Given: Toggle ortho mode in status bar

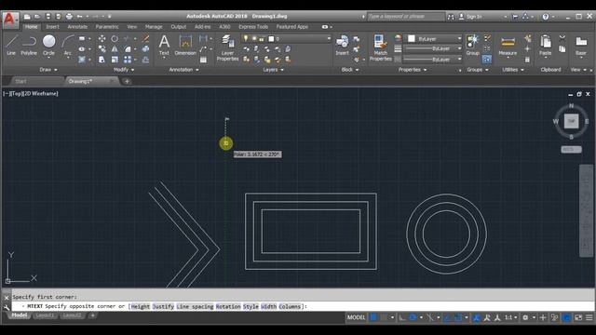Looking at the screenshot, I should pyautogui.click(x=401, y=317).
